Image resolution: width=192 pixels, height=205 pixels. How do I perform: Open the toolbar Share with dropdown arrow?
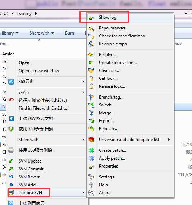(52, 33)
